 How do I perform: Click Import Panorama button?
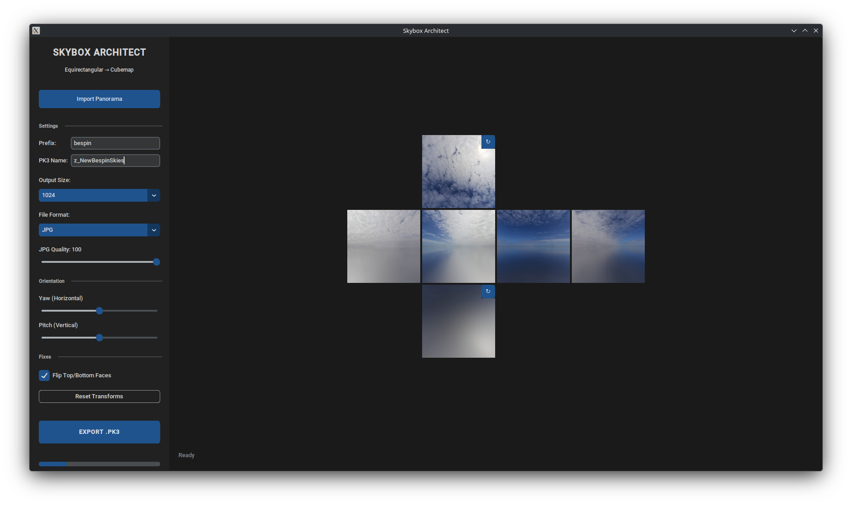[x=99, y=99]
